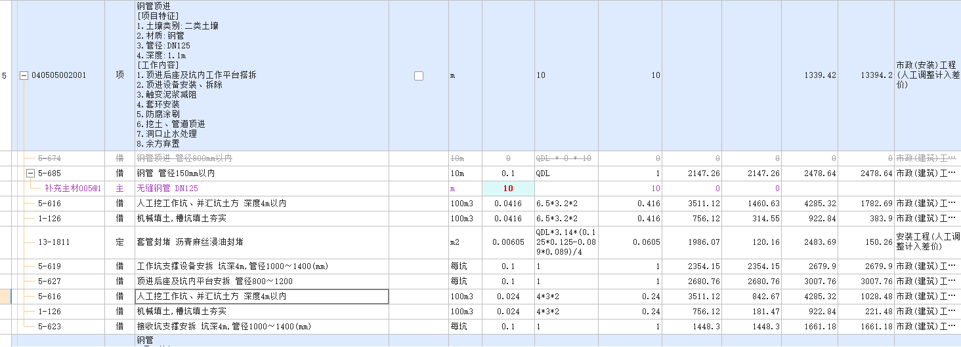
Task: Click the total price 13394.2
Action: tap(876, 75)
